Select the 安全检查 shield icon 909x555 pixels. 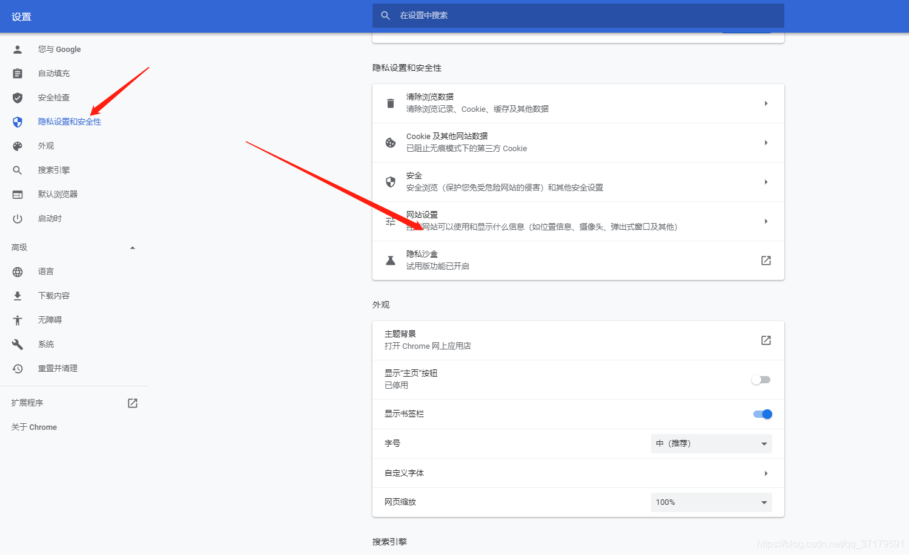tap(18, 97)
